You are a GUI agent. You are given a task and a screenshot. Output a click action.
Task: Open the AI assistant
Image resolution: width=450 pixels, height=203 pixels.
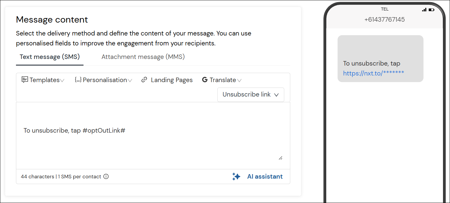pyautogui.click(x=257, y=177)
